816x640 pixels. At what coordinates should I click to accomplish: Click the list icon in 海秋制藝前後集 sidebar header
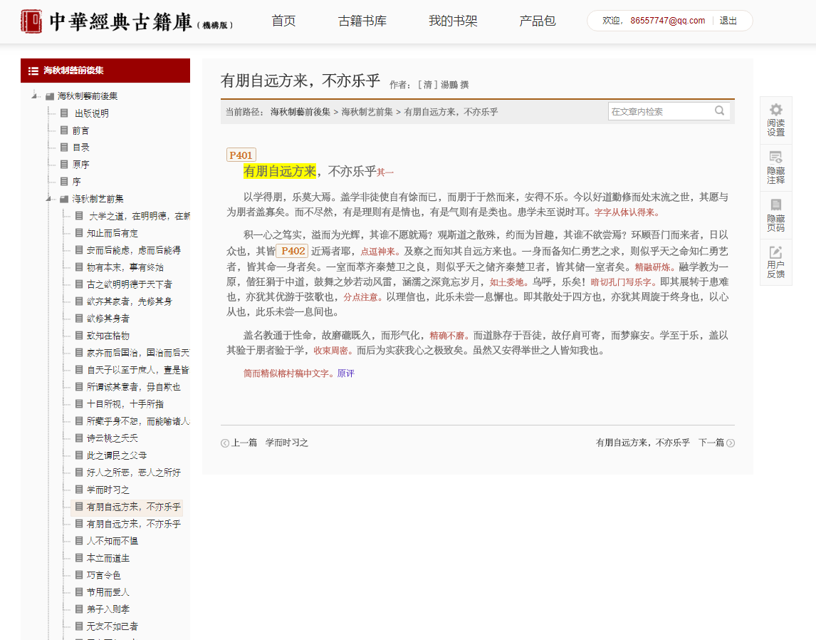pyautogui.click(x=33, y=71)
